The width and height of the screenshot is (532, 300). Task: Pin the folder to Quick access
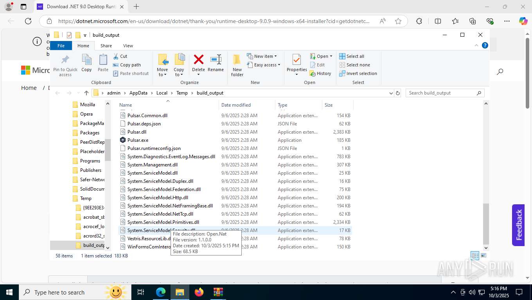point(65,65)
